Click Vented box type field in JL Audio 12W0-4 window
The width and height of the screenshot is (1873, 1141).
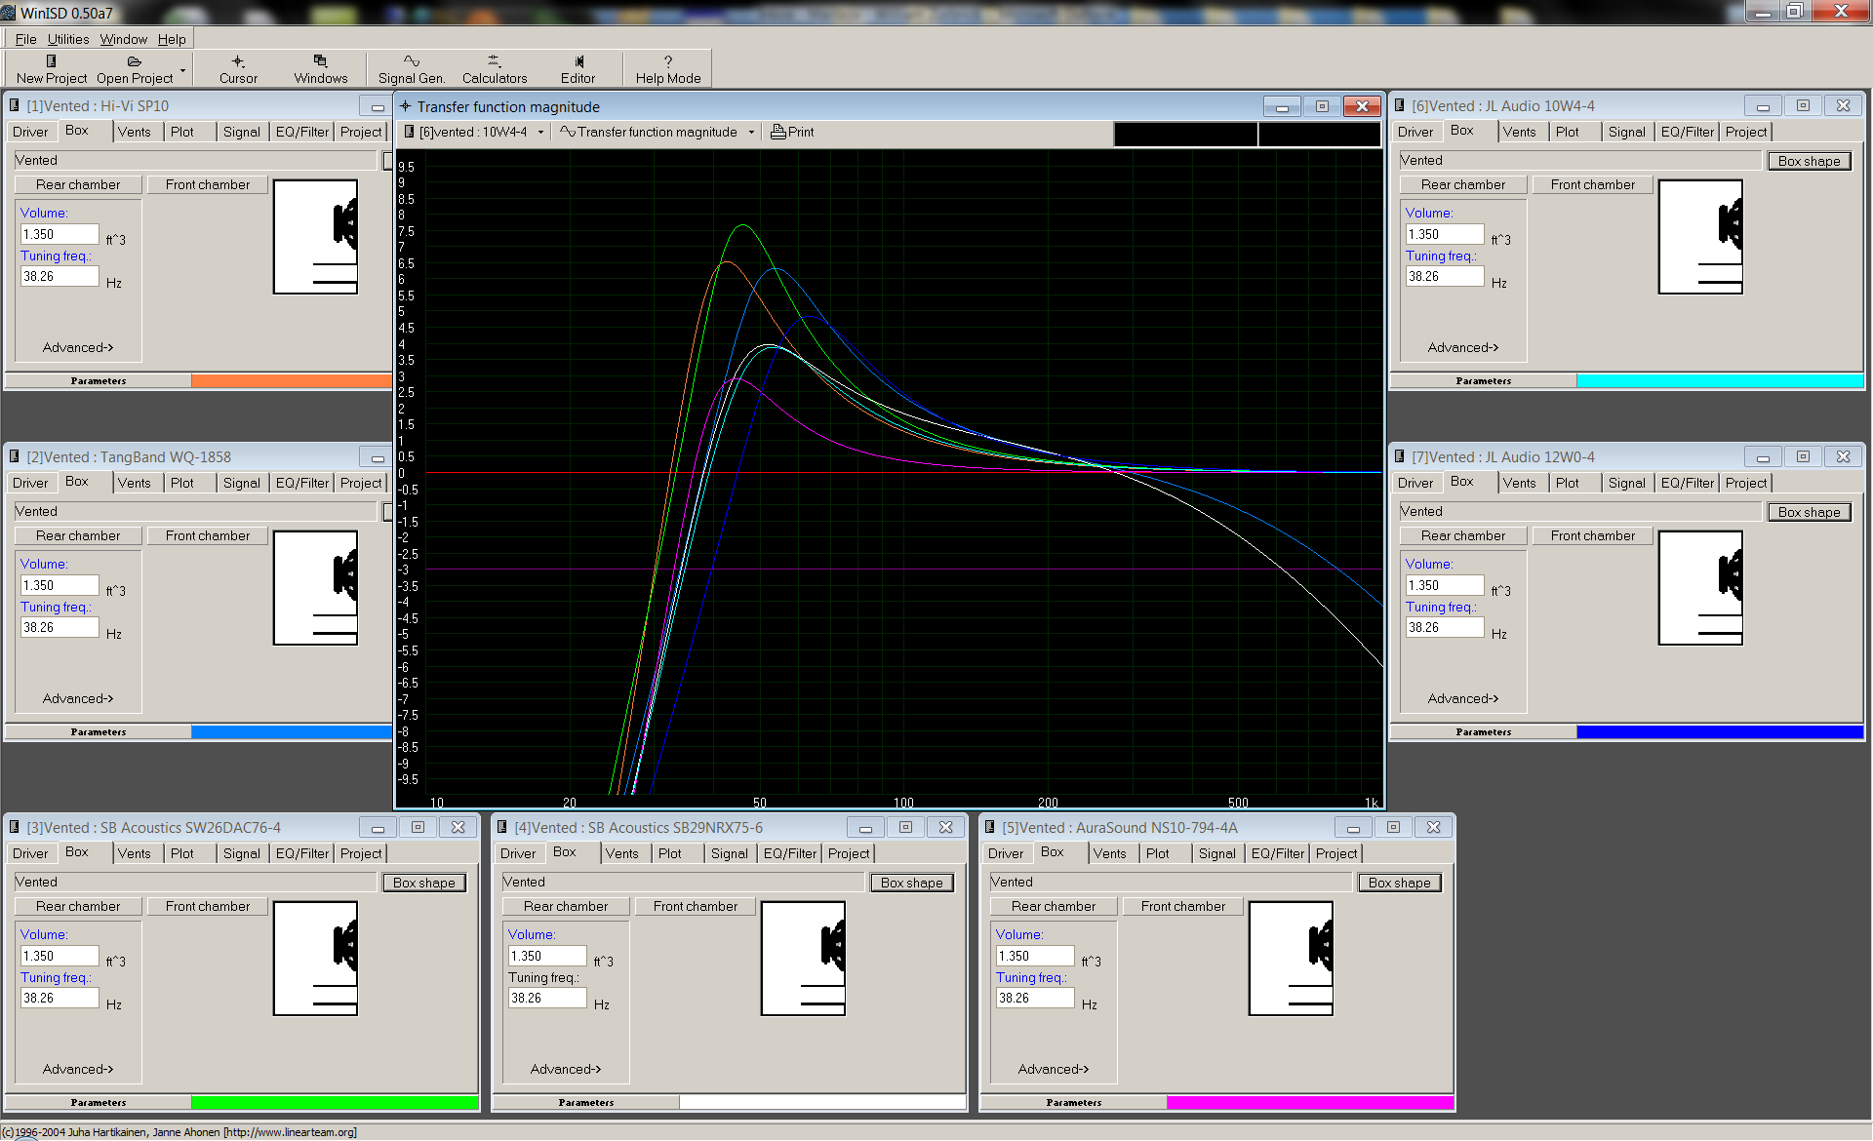1580,511
